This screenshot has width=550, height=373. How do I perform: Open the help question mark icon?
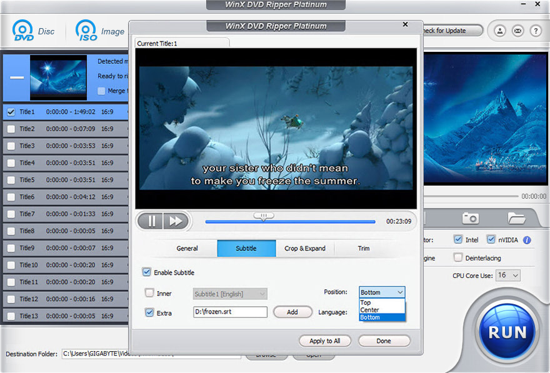(536, 31)
